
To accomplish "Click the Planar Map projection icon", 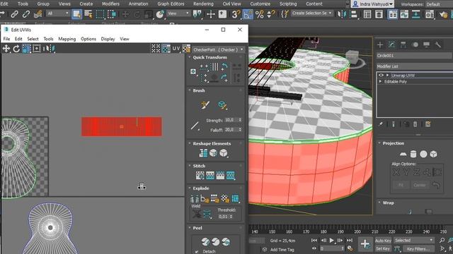I will [403, 154].
